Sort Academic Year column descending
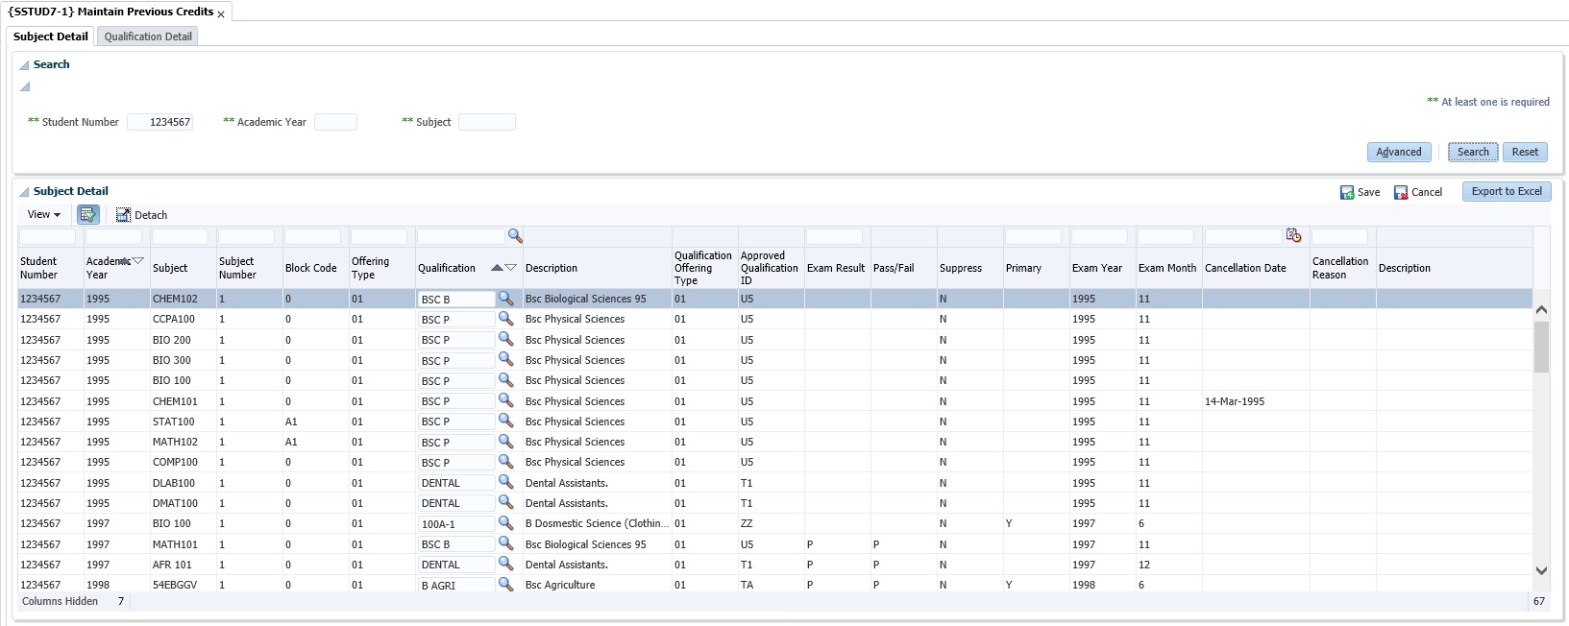This screenshot has width=1569, height=626. [x=138, y=261]
